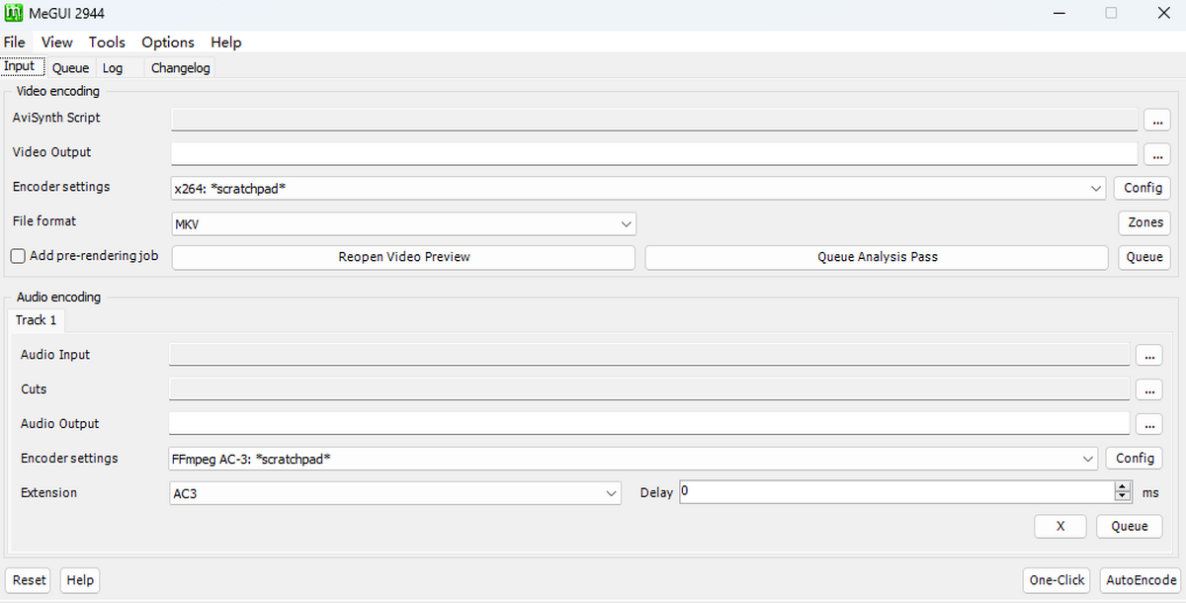Open the One-Click encoder
1186x603 pixels.
[x=1057, y=580]
